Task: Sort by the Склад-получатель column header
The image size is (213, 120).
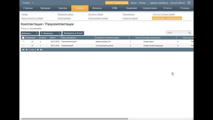Action: click(x=160, y=38)
